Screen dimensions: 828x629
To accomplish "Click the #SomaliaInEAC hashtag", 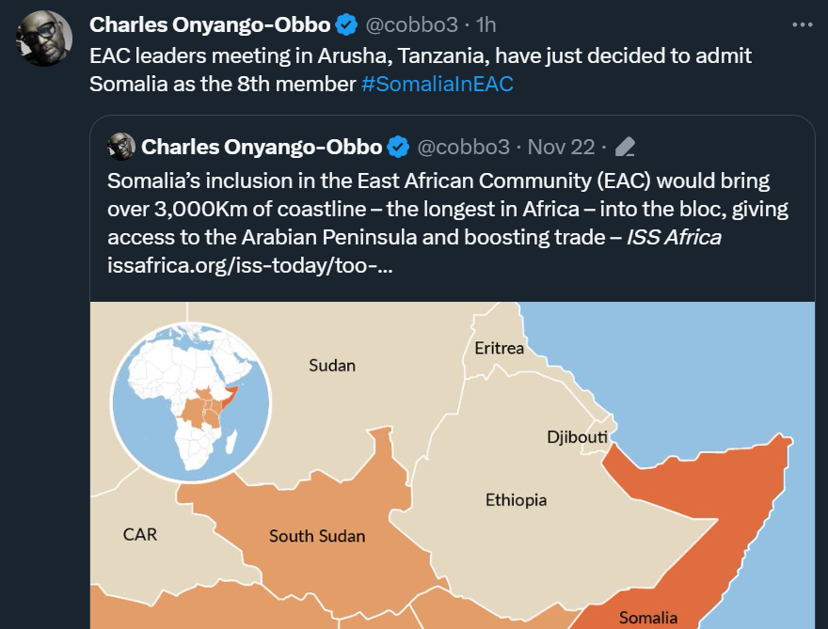I will pyautogui.click(x=438, y=84).
